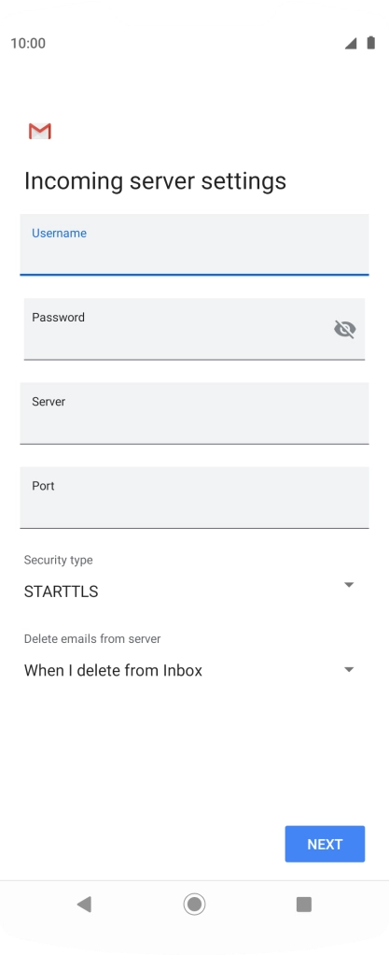
Task: Click into the Server input field
Action: 194,413
